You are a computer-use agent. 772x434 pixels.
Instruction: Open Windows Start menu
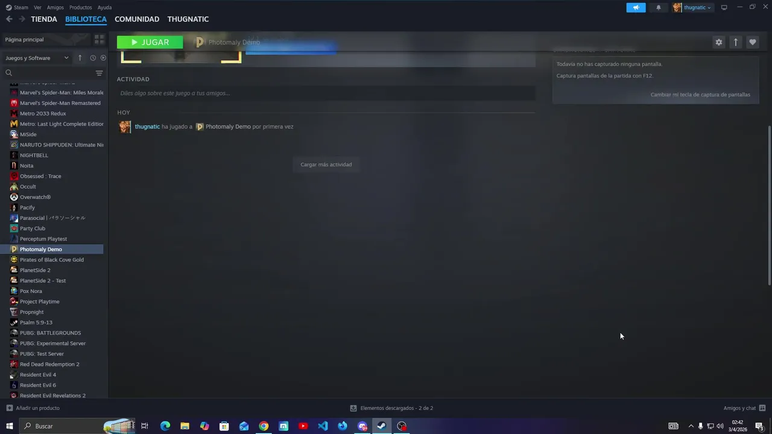[x=10, y=426]
